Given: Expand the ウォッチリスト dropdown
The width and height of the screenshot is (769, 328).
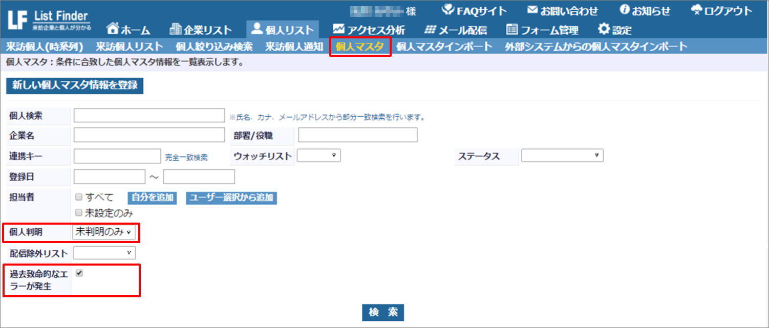Looking at the screenshot, I should (318, 156).
